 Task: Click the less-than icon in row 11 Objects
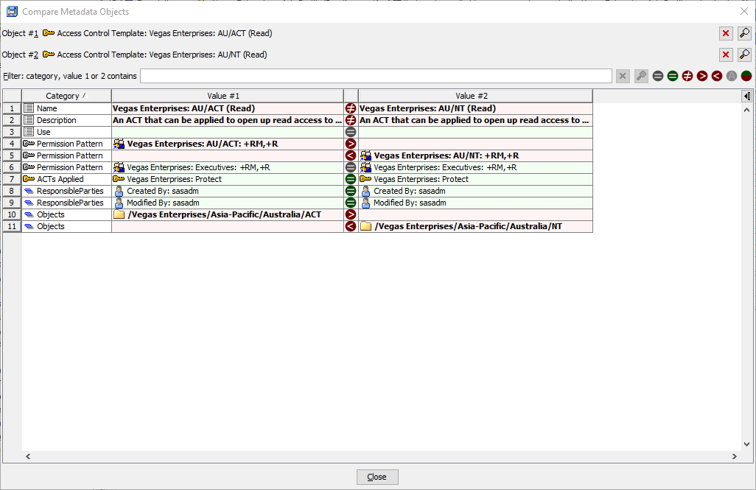tap(351, 226)
